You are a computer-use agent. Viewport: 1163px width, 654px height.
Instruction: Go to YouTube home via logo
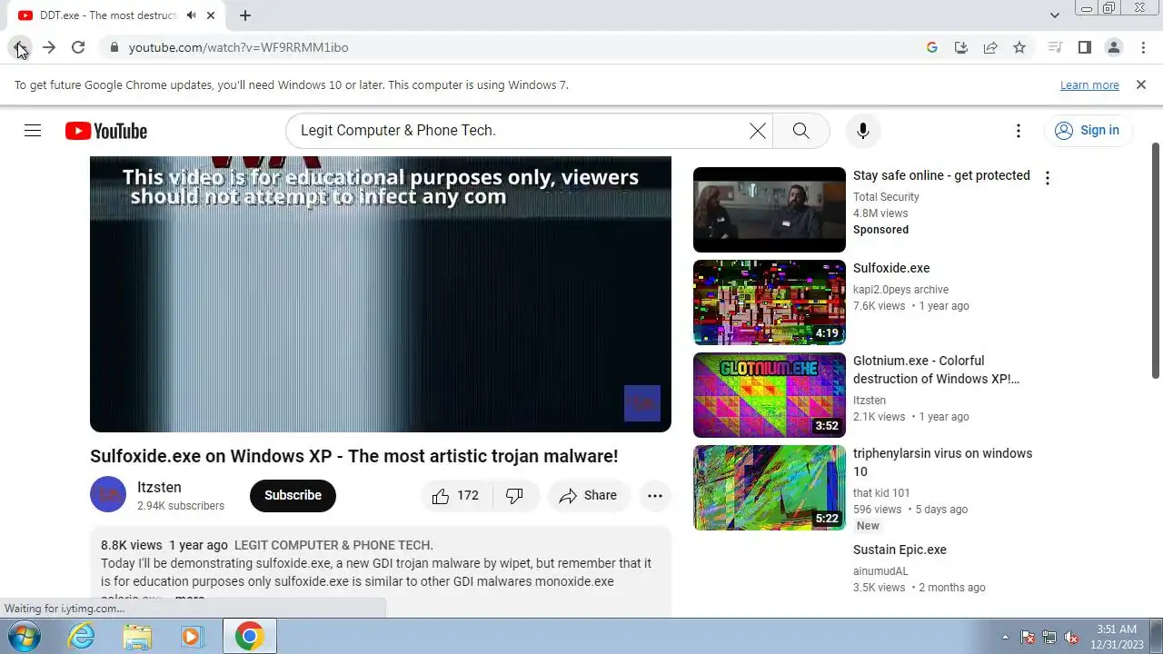click(106, 131)
